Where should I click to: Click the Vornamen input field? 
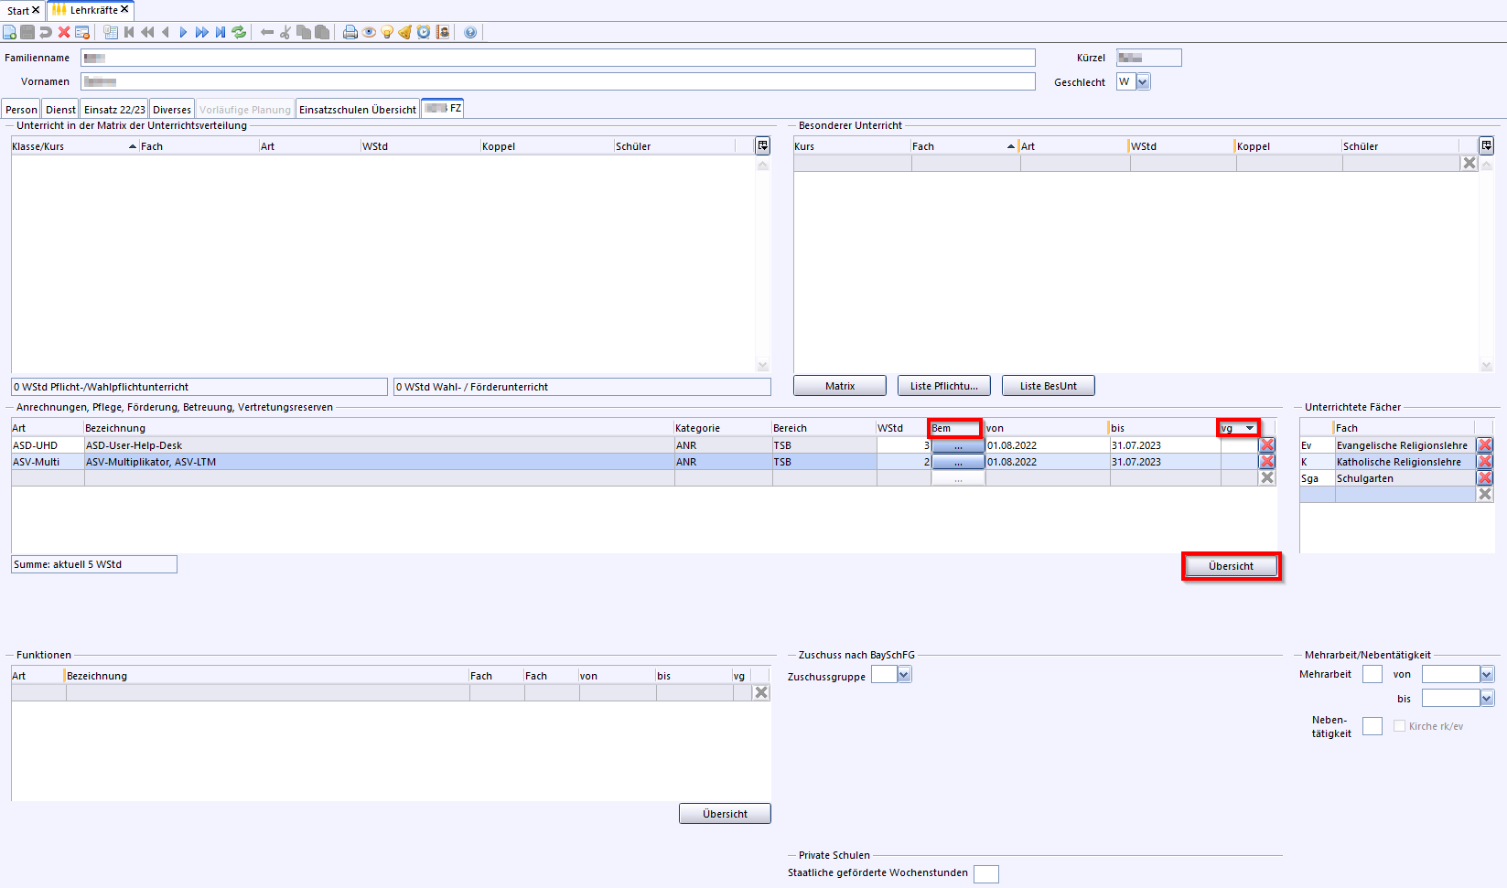tap(558, 81)
